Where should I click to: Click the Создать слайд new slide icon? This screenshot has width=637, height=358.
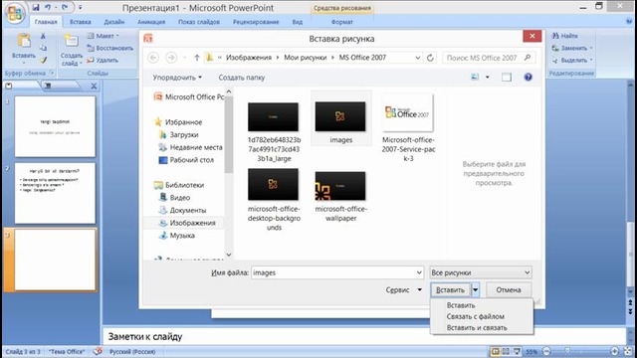coord(71,41)
